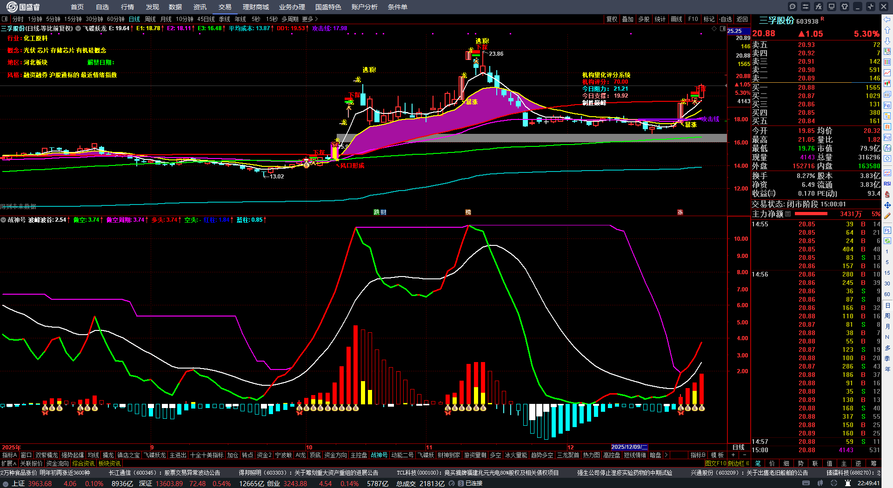Screen dimensions: 893x488
Task: Select the 笔 tick detail tab
Action: 758,463
